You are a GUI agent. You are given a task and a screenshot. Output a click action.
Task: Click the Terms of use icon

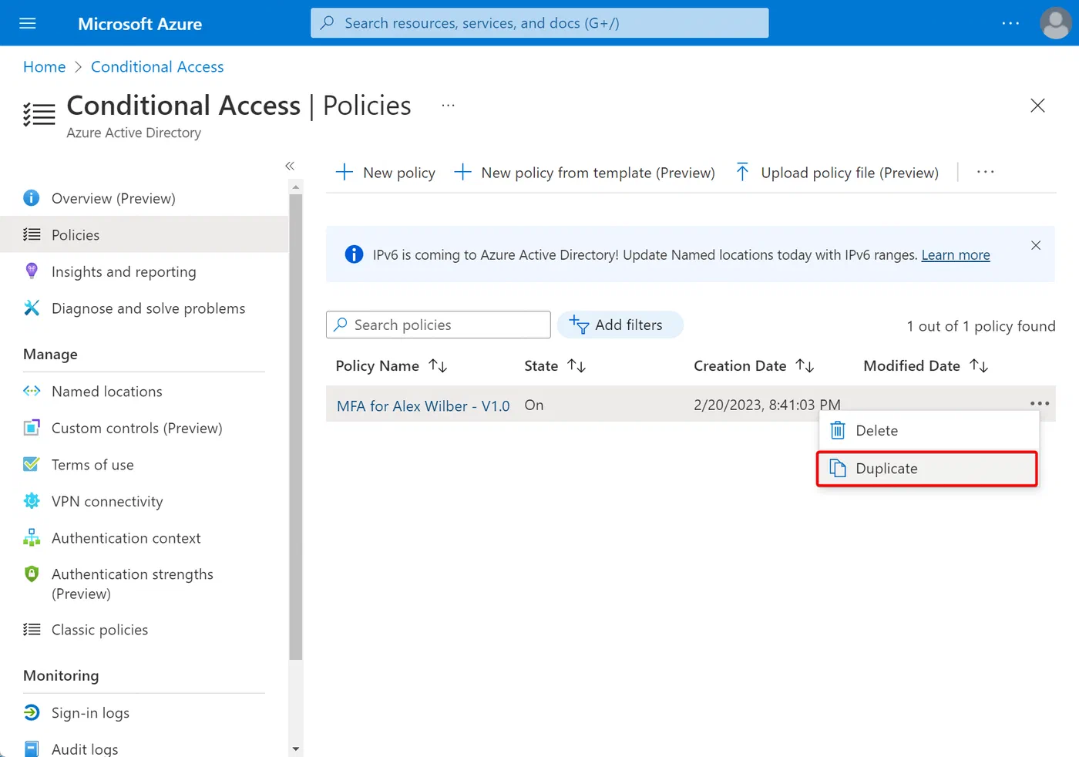tap(32, 465)
